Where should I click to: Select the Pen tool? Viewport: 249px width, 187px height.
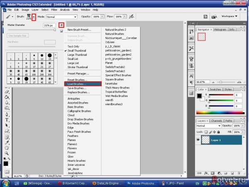(7, 114)
